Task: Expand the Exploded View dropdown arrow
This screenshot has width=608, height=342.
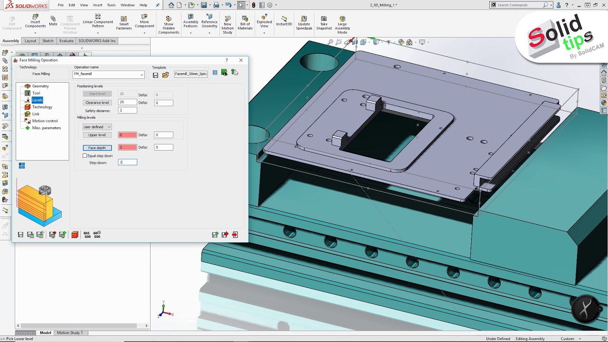Action: (264, 33)
